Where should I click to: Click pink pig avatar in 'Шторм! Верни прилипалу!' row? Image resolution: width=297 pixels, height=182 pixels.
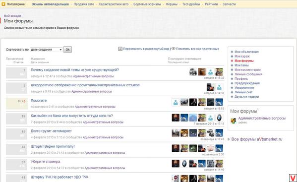[210, 148]
